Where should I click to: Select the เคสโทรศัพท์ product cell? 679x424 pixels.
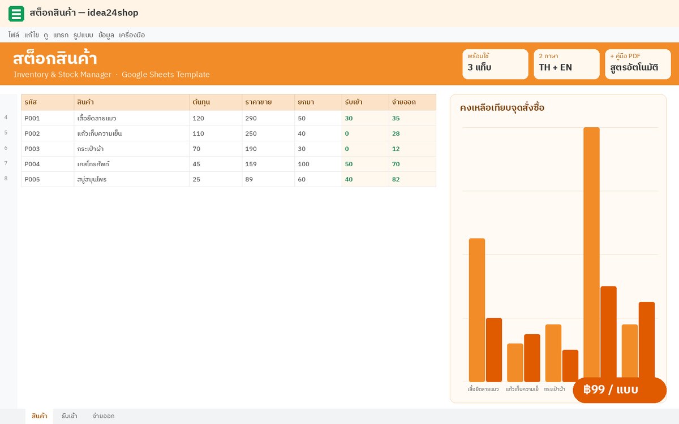tap(132, 164)
